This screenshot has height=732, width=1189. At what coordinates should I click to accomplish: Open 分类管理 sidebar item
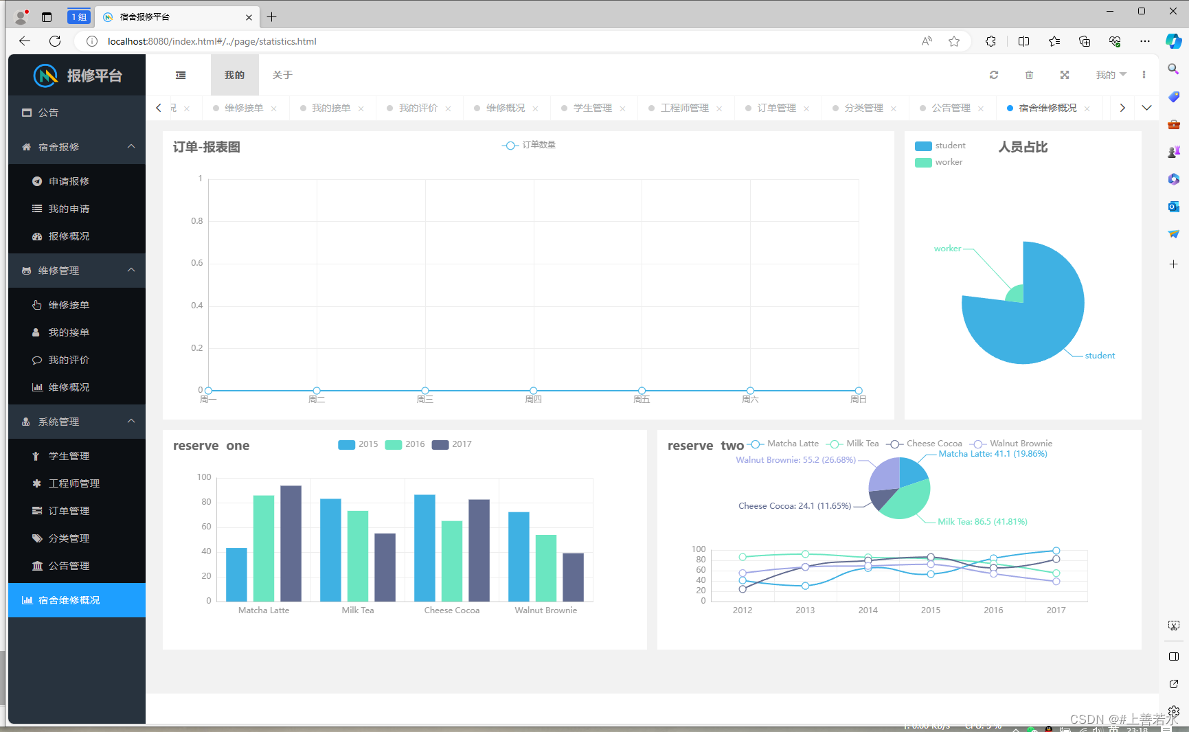tap(77, 538)
